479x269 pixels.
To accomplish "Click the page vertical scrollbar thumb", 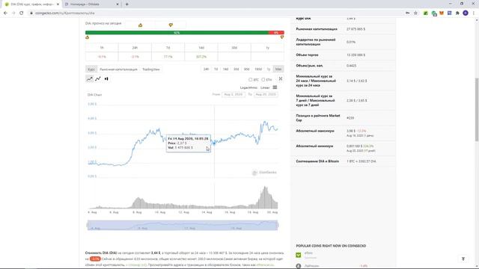I will click(477, 110).
